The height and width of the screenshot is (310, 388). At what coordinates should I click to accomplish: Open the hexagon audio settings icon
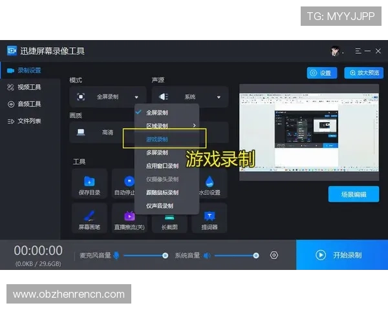coord(274,255)
